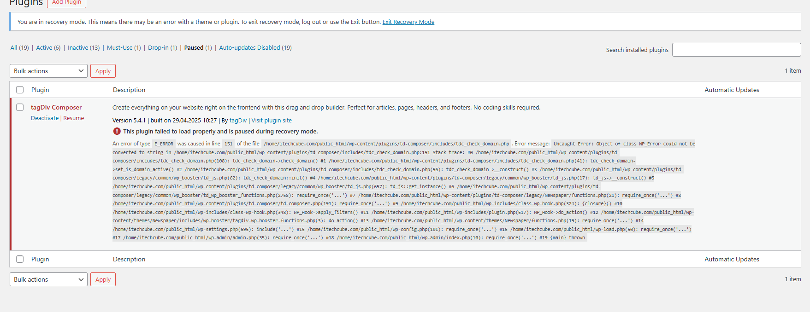Click the E_ERROR code label

click(x=164, y=144)
